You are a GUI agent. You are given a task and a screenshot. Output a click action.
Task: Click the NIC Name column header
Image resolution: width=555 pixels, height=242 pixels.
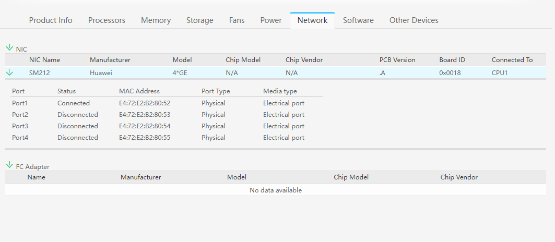click(x=44, y=60)
